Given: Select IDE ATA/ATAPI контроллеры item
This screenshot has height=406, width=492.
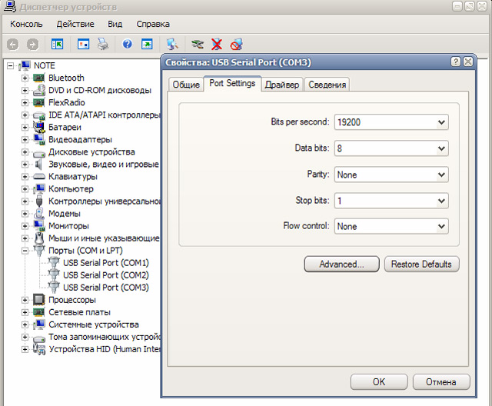Looking at the screenshot, I should 105,115.
